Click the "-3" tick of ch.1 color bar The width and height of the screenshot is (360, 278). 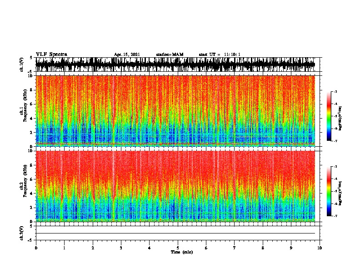click(335, 91)
